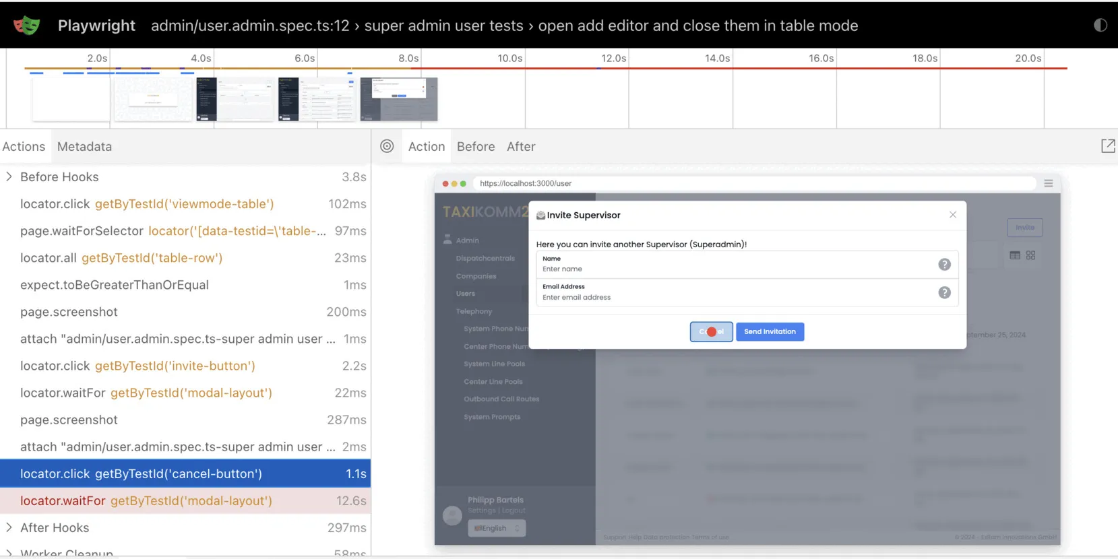Expand the Before Hooks entry
Viewport: 1118px width, 559px height.
(x=9, y=177)
